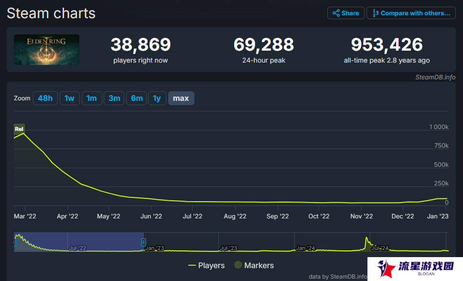Open the Elden Ring game thumbnail
Screen dimensions: 463x281
click(47, 50)
